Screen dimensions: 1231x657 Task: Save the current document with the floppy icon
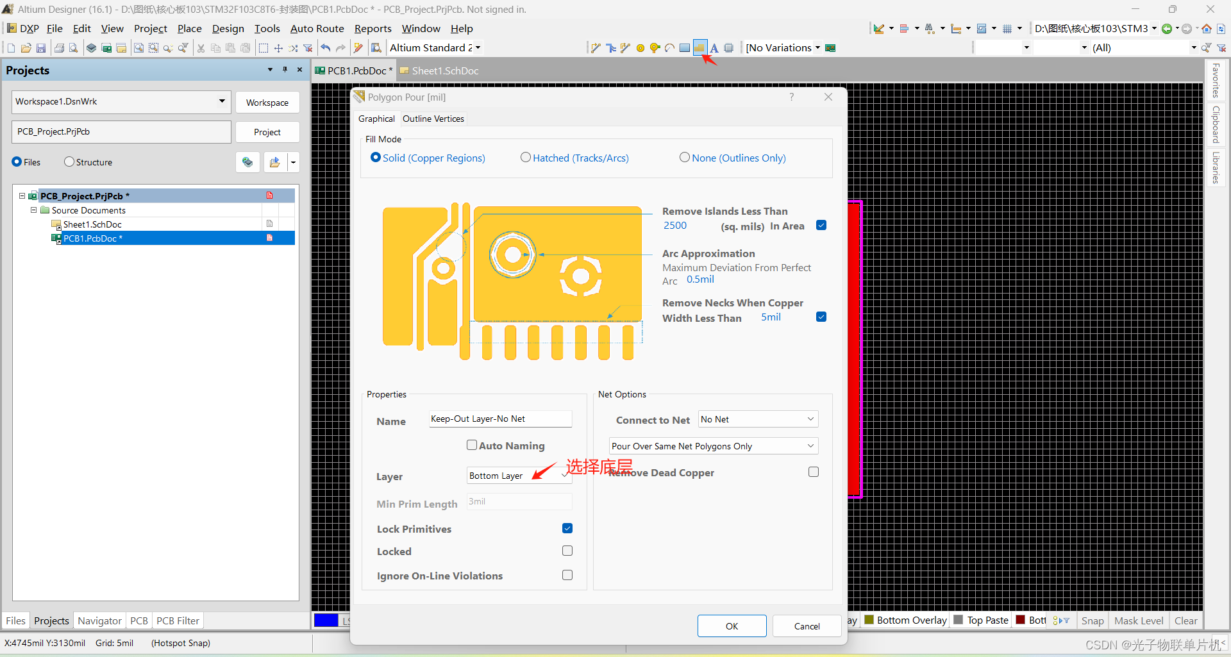(41, 48)
